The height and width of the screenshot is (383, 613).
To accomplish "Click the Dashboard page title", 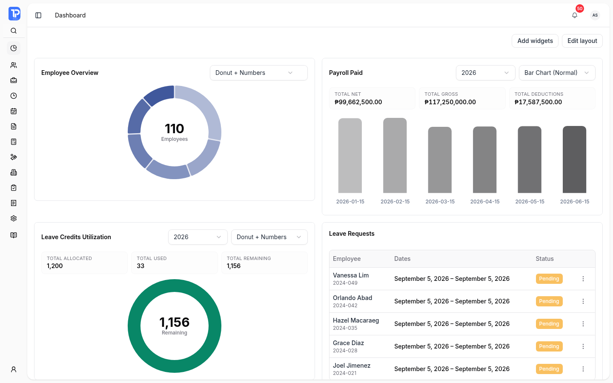I will (70, 15).
